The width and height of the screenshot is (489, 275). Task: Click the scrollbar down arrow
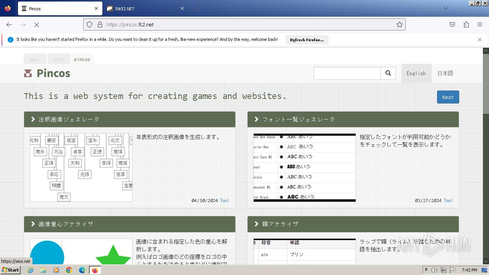point(486,262)
